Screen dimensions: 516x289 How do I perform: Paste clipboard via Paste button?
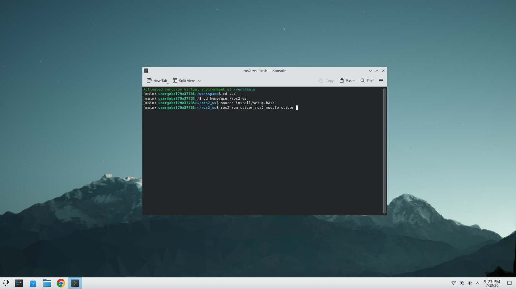pyautogui.click(x=347, y=81)
